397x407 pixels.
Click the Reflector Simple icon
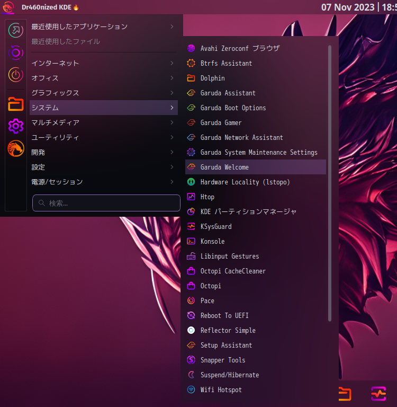pos(191,330)
